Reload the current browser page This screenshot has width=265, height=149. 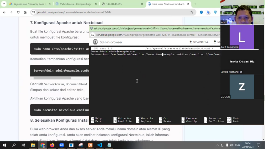point(18,12)
